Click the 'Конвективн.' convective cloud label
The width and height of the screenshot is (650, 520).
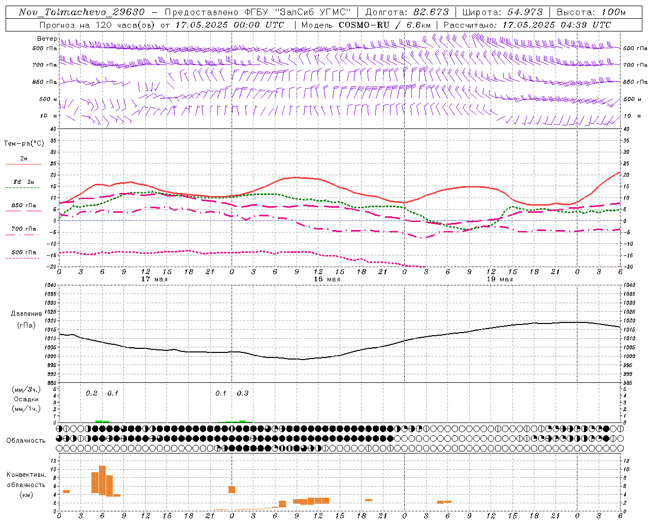(26, 475)
